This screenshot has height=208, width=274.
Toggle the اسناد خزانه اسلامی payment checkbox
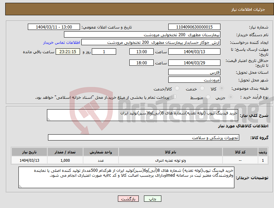click(x=174, y=97)
